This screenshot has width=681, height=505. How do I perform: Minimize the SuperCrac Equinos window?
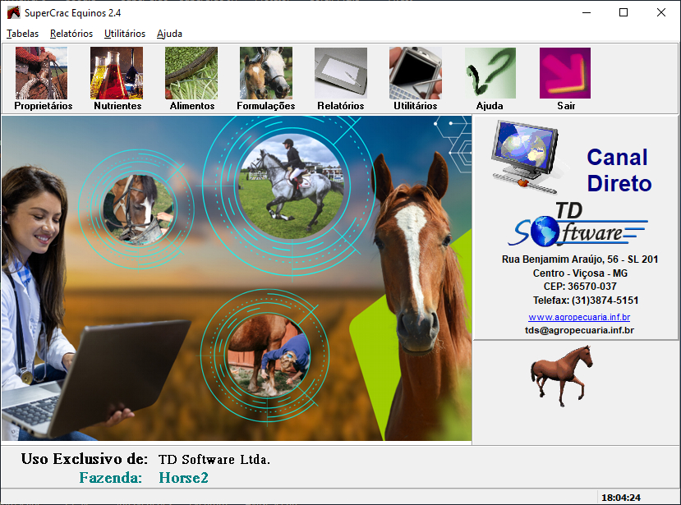587,12
